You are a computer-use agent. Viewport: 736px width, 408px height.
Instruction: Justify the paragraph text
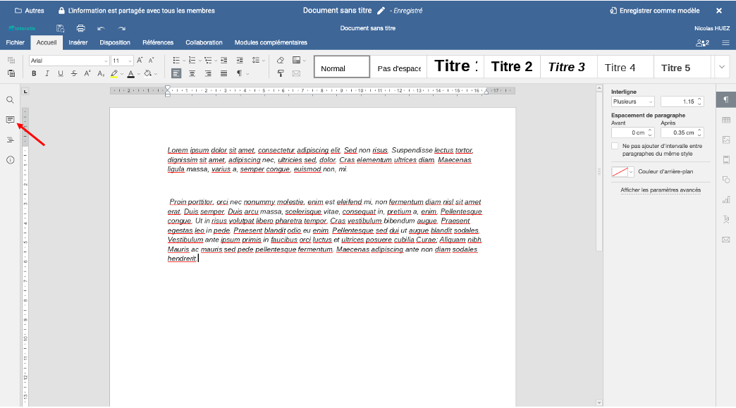(x=224, y=73)
